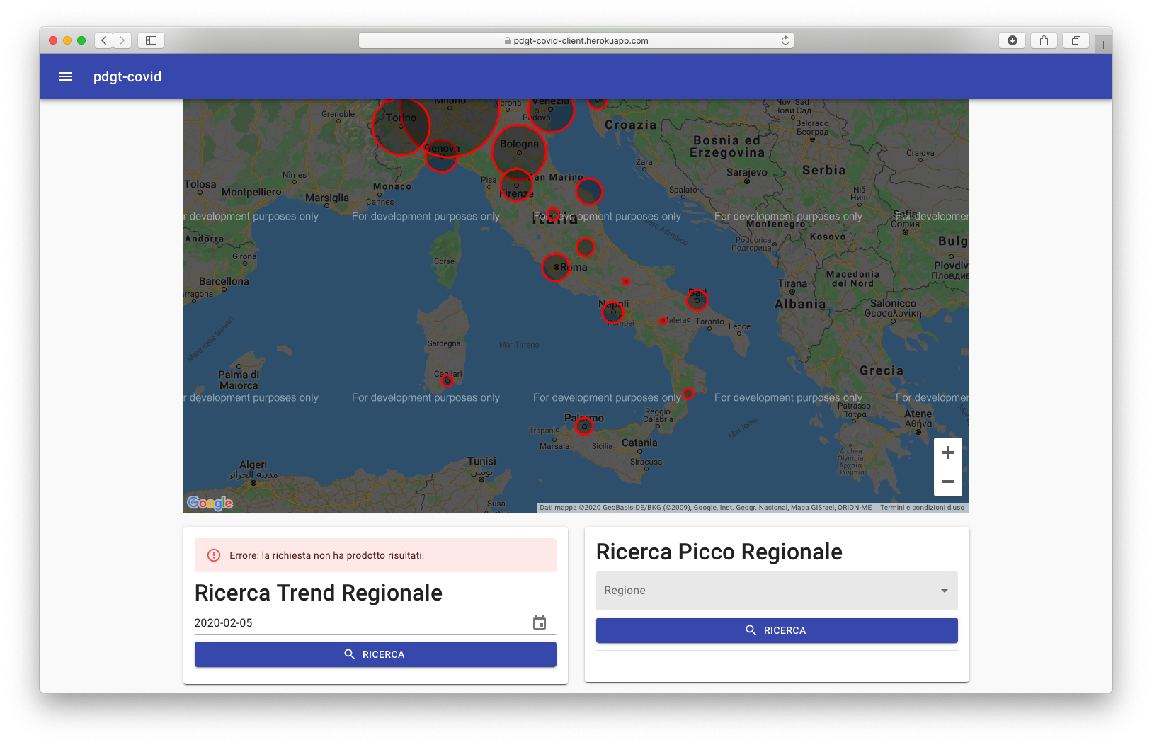Click the Siracusa label on the map
The image size is (1152, 745).
point(646,462)
